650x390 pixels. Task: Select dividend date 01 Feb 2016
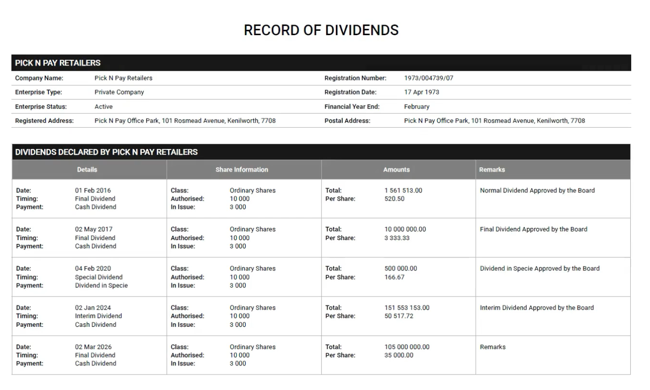tap(93, 190)
